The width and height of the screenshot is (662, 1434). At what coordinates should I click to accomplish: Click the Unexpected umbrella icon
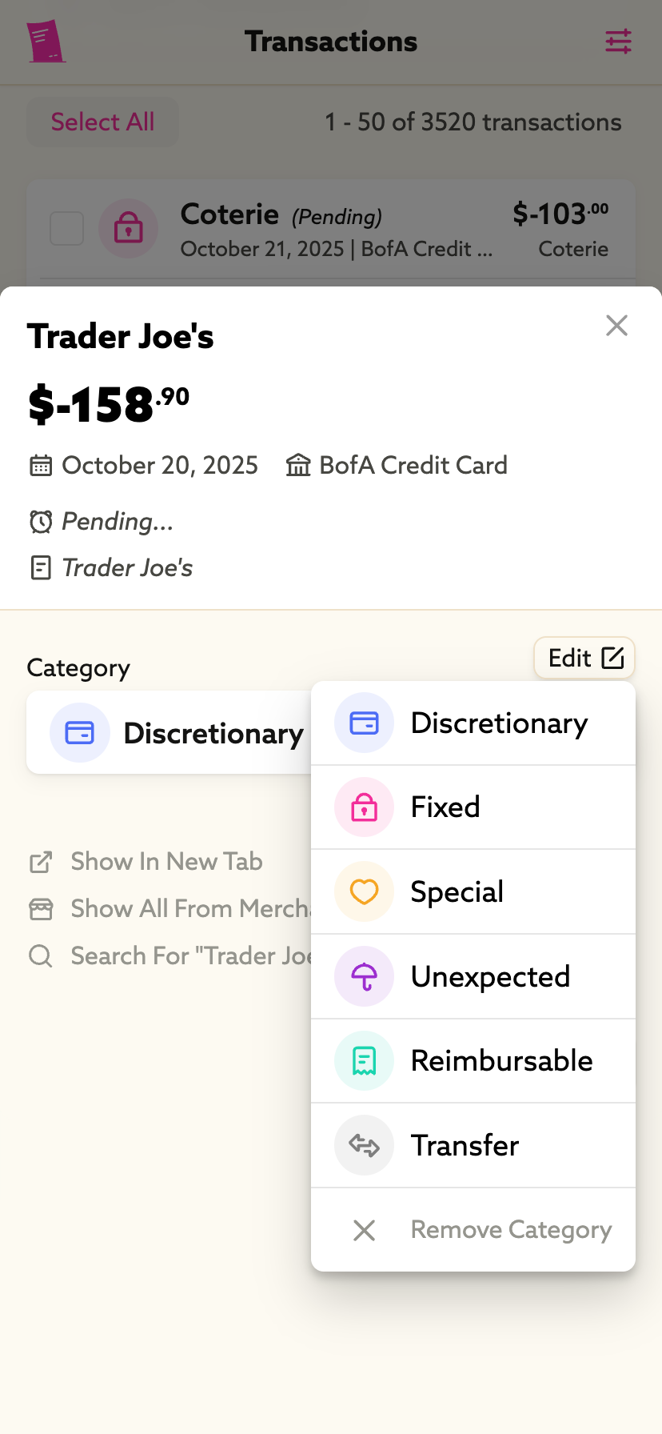point(364,976)
